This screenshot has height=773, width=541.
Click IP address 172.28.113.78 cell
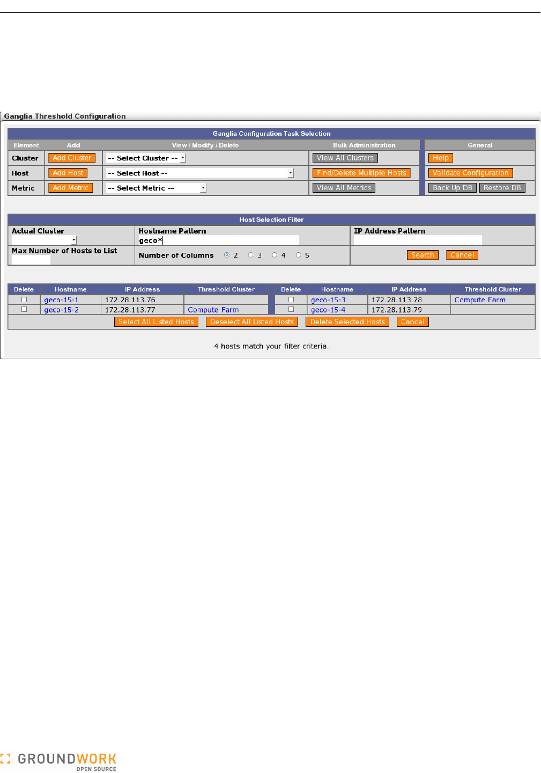click(x=409, y=300)
